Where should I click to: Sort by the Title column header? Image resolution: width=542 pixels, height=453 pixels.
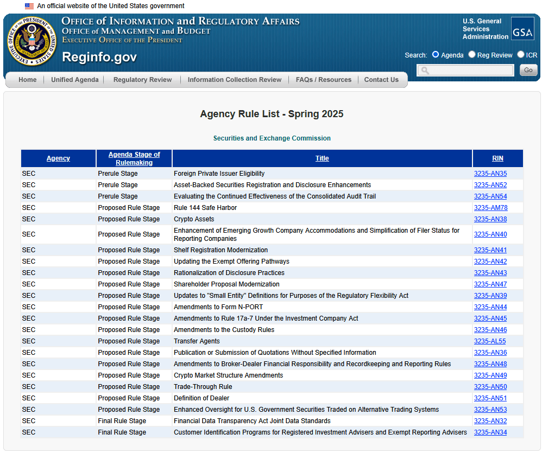[x=322, y=158]
